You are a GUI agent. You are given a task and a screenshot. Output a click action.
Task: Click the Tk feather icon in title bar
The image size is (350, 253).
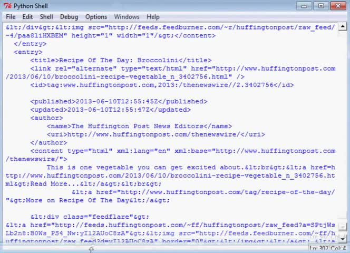[x=7, y=6]
